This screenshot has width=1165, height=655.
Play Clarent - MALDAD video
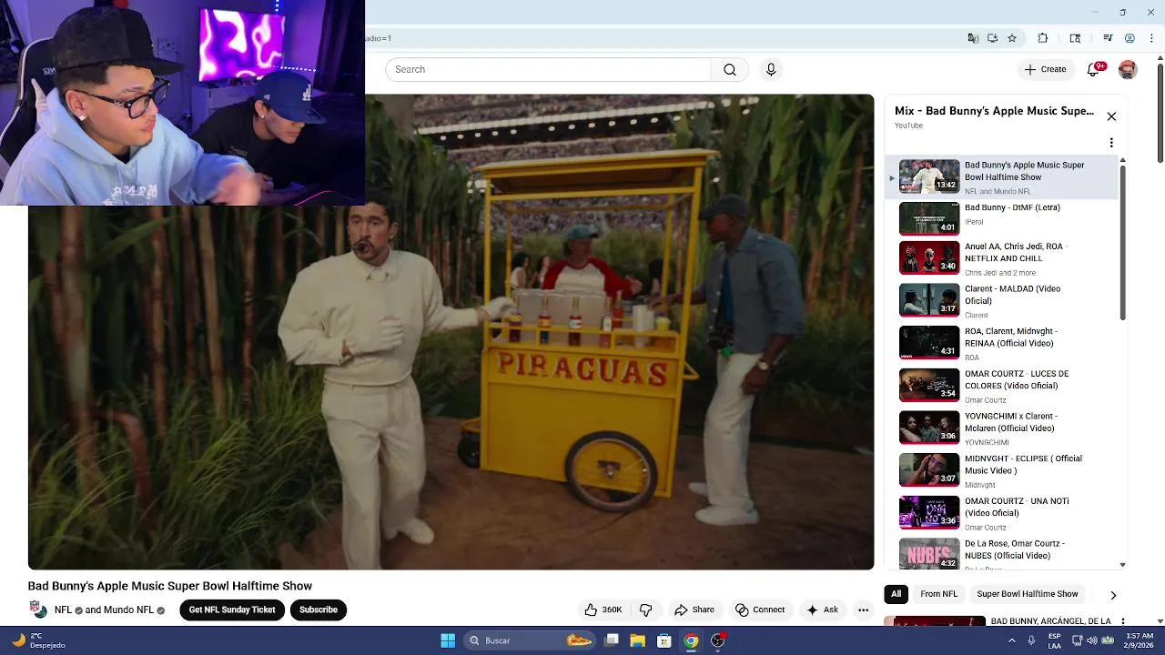(x=1001, y=300)
